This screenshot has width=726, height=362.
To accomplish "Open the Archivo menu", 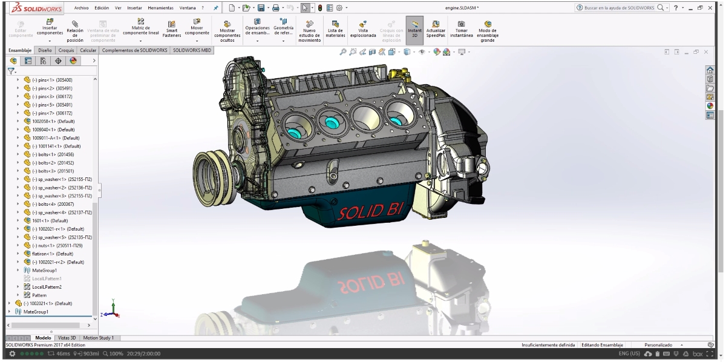I will pyautogui.click(x=81, y=8).
